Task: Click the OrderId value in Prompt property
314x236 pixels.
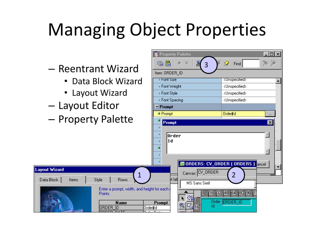Action: click(x=229, y=114)
